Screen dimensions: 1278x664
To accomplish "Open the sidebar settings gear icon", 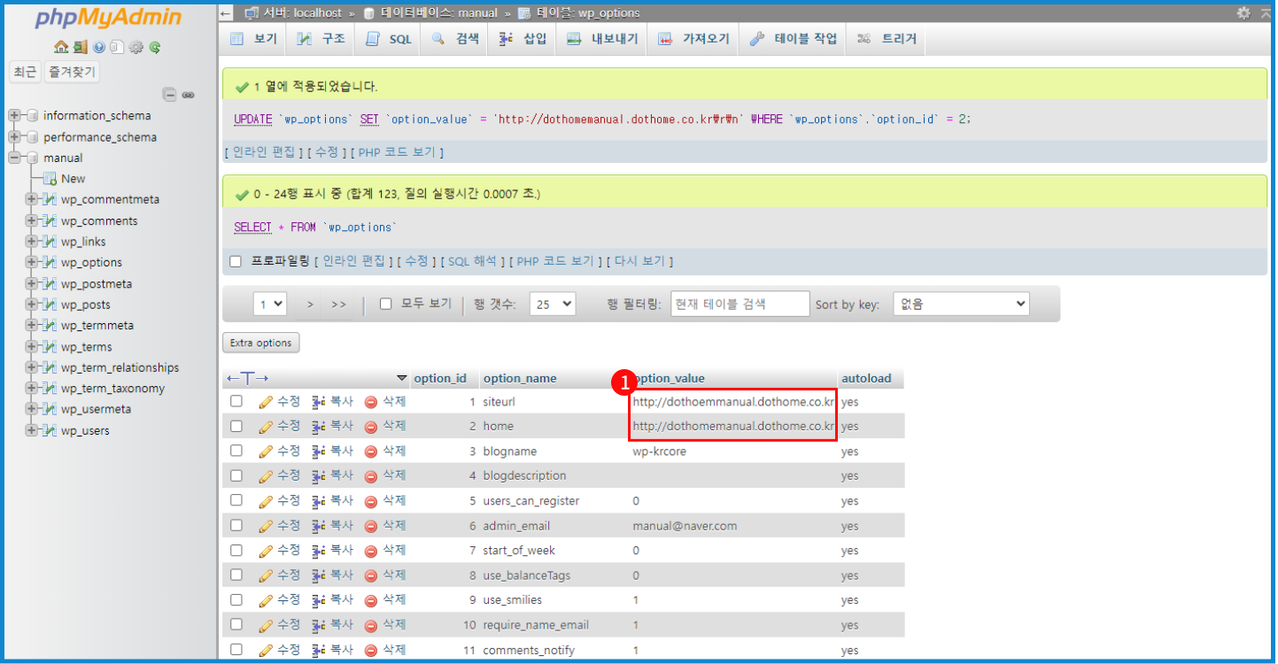I will (x=136, y=47).
